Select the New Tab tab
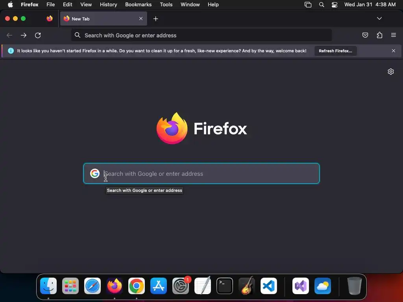The width and height of the screenshot is (403, 302). point(104,18)
